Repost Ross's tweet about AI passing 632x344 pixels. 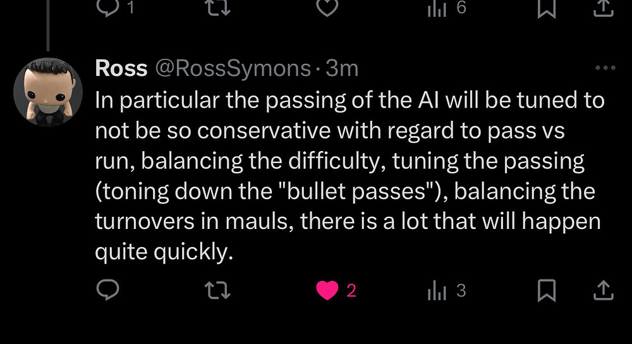217,290
